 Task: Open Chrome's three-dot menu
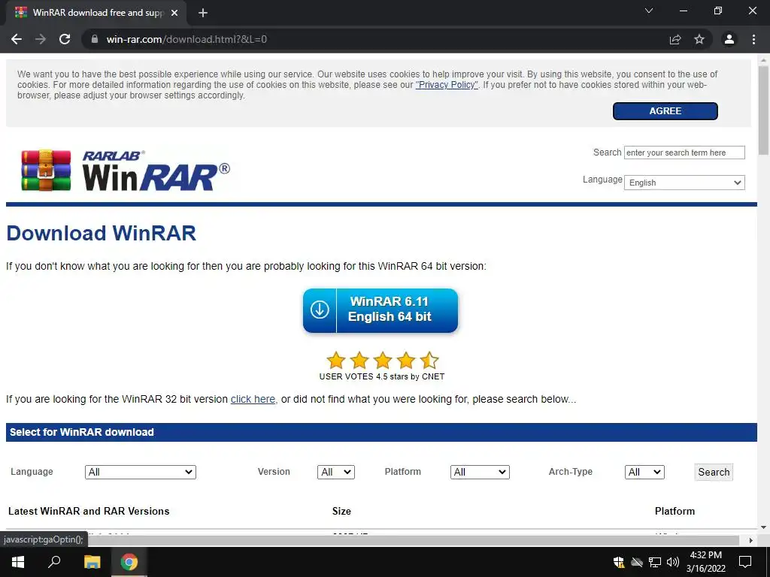pos(753,39)
